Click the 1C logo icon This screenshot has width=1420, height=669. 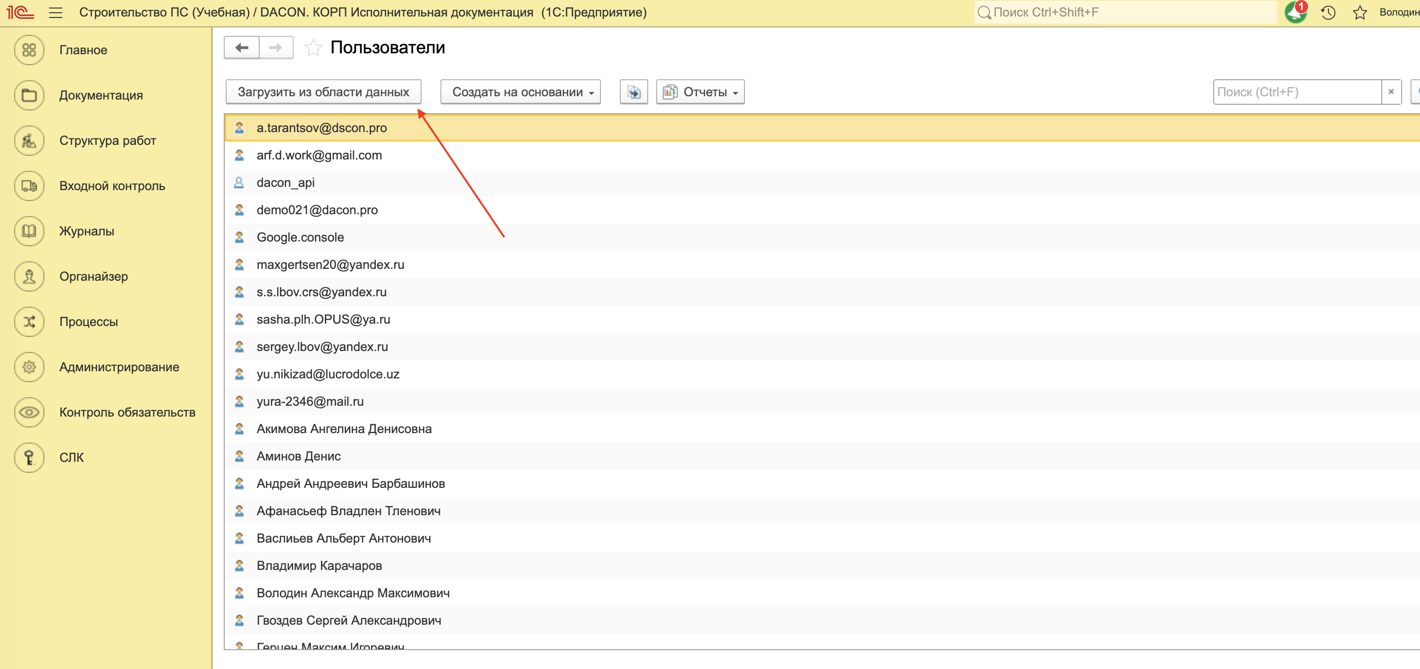(20, 12)
